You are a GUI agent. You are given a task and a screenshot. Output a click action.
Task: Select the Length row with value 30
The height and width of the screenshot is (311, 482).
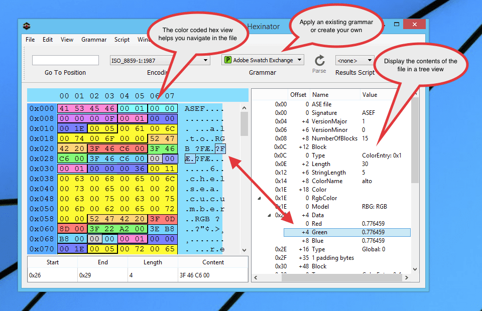point(332,164)
